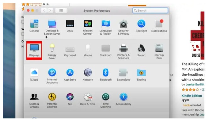206x120 pixels.
Task: Click the System Preferences search field
Action: click(x=150, y=10)
